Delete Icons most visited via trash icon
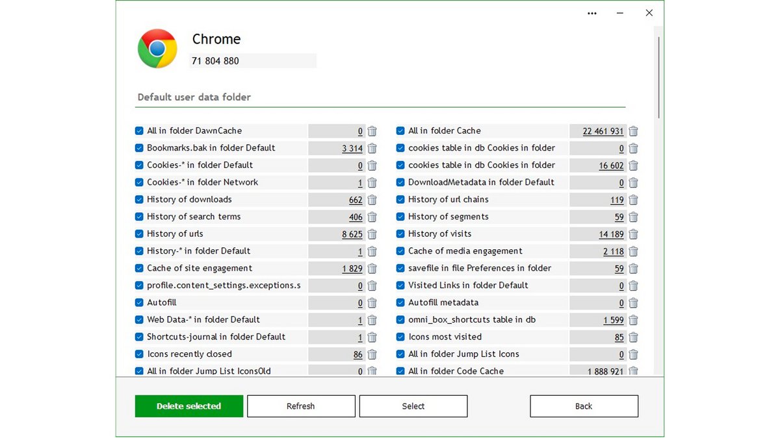 point(632,337)
